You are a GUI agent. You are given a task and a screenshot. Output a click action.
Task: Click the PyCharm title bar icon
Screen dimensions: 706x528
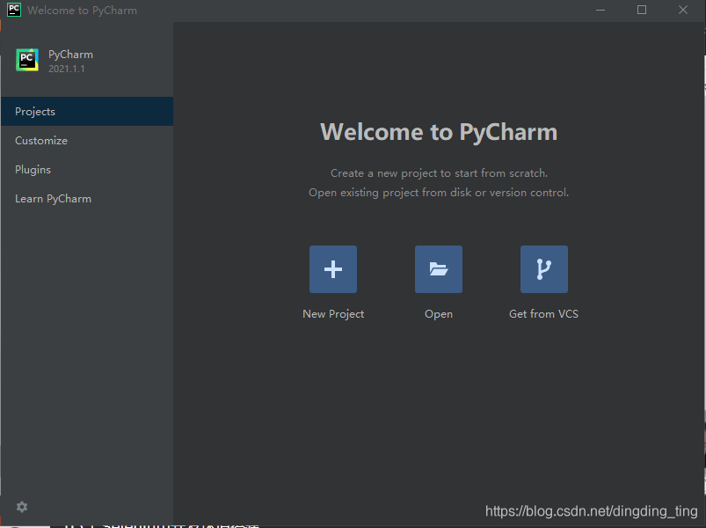[14, 10]
